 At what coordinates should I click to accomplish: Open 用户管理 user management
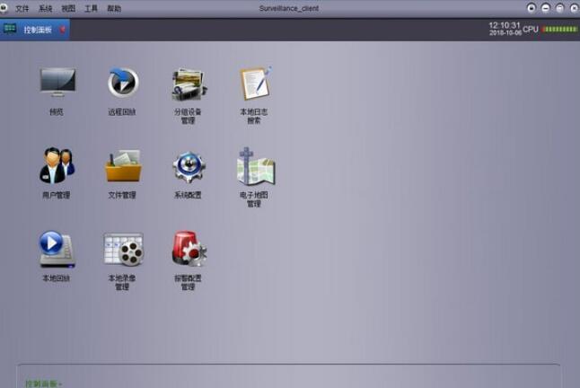(57, 166)
